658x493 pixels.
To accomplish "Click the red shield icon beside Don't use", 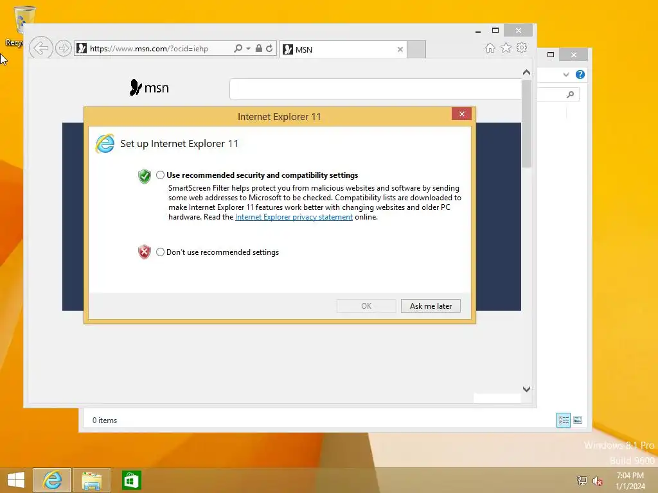I will tap(145, 252).
